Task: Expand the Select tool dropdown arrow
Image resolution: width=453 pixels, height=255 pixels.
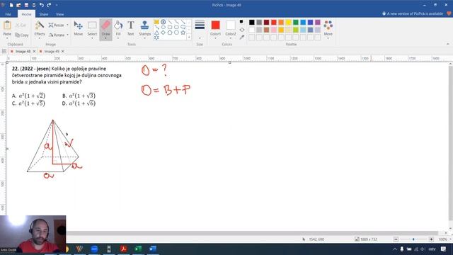Action: pyautogui.click(x=92, y=38)
